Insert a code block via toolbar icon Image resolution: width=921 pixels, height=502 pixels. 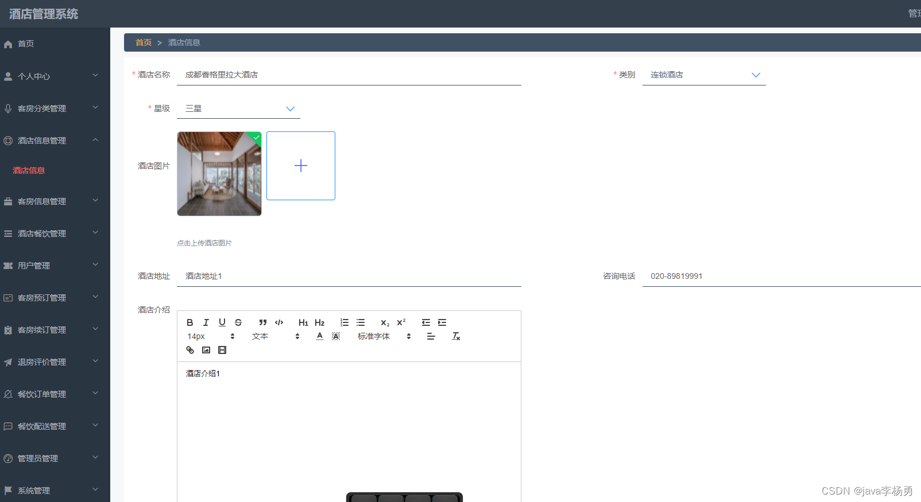279,322
